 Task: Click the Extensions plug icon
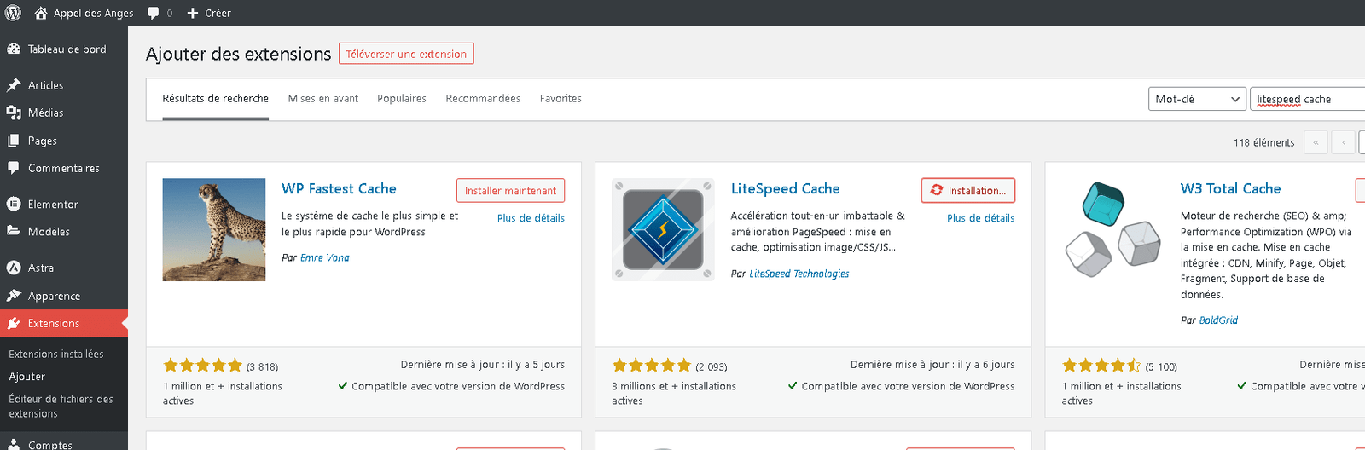point(14,323)
